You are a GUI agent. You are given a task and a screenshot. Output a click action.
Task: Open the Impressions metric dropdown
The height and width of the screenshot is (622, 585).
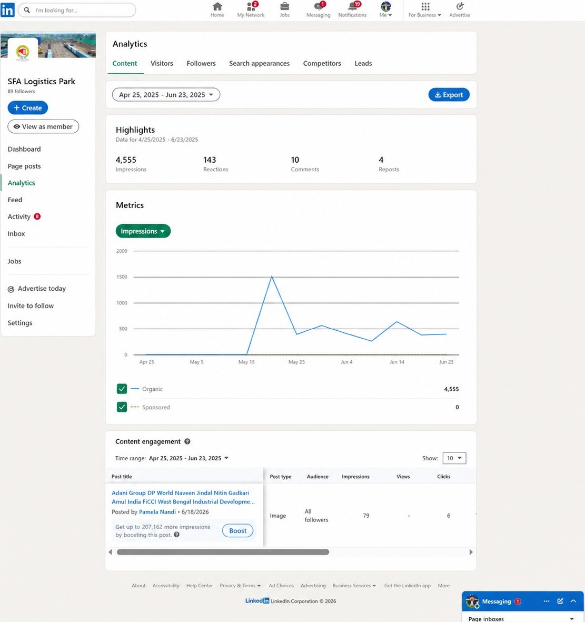143,231
